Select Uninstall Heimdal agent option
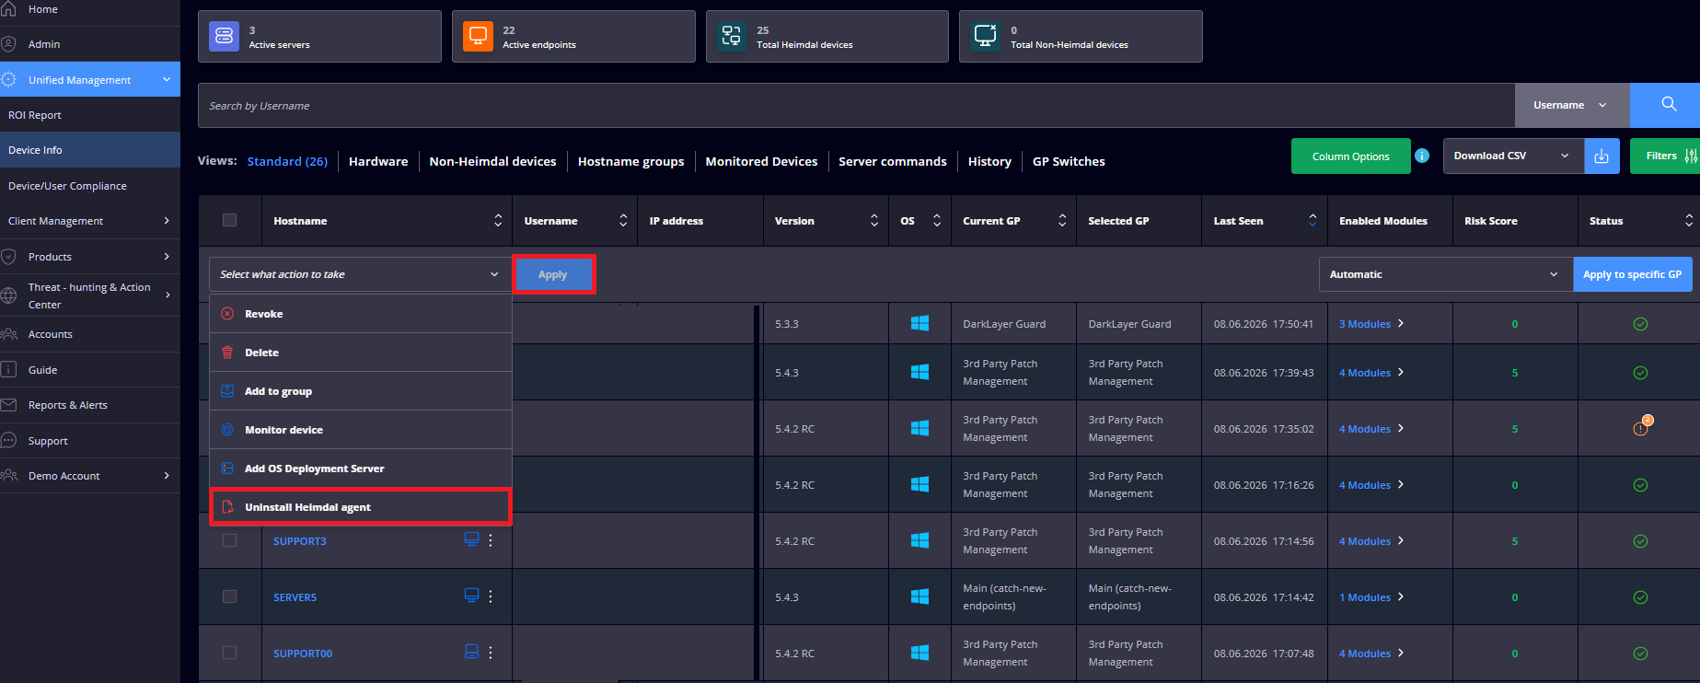1700x683 pixels. point(360,507)
